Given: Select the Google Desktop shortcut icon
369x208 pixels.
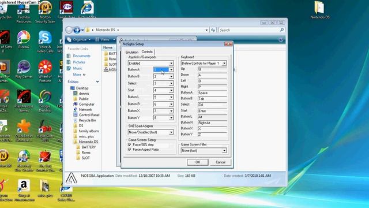Looking at the screenshot, I should 45,101.
